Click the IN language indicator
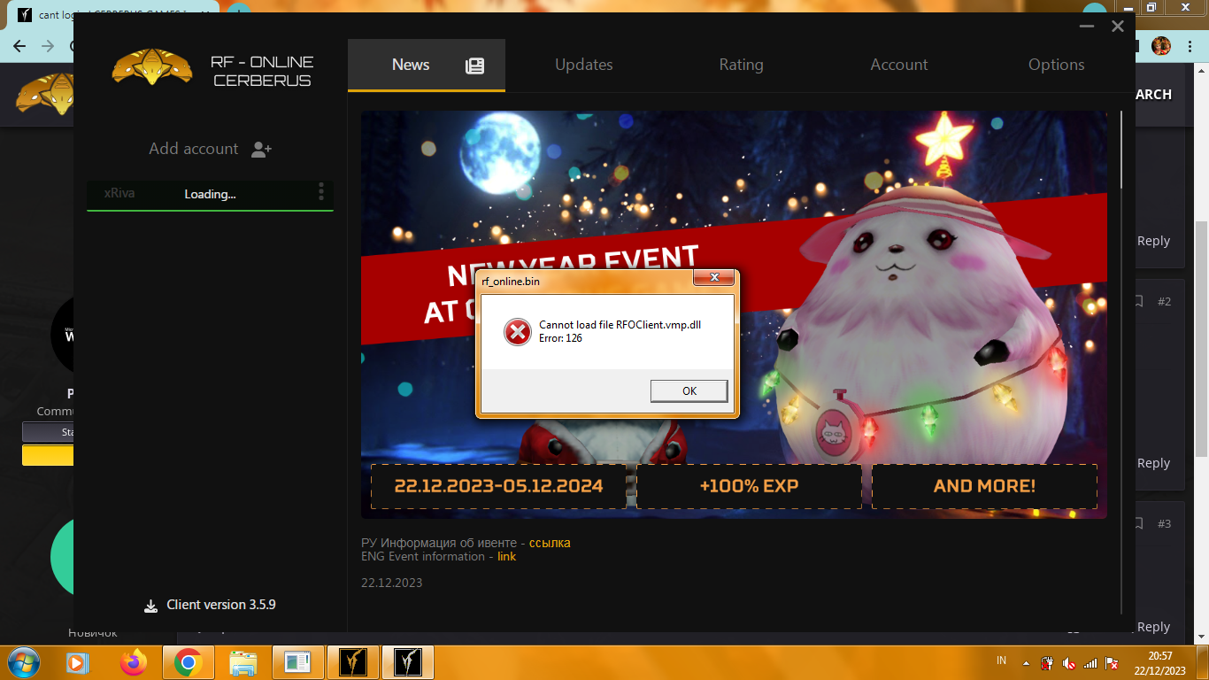 coord(1002,661)
